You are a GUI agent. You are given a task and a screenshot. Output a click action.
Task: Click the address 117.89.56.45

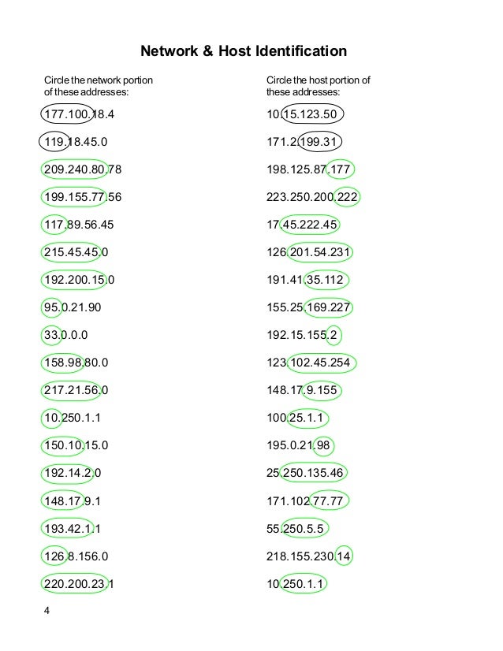coord(79,225)
